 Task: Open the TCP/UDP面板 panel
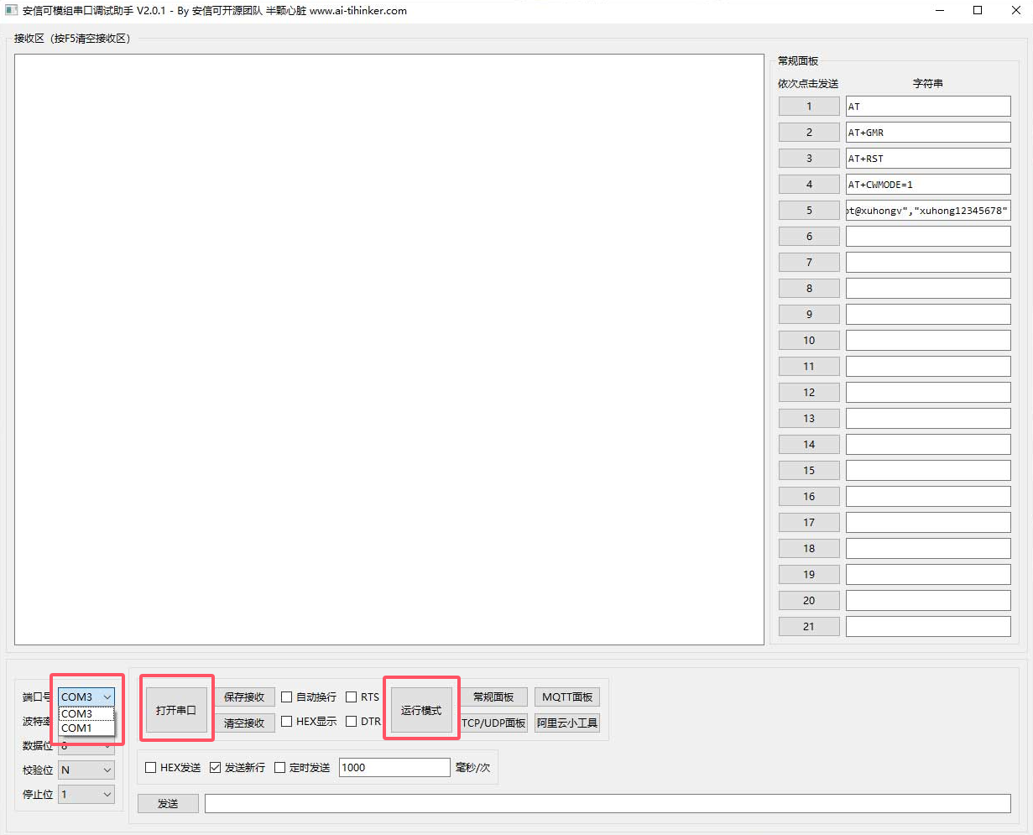click(494, 723)
